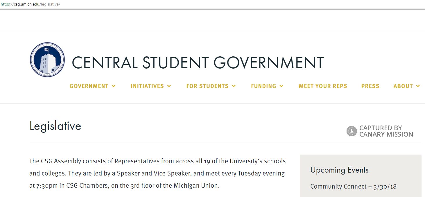Choose For Students in the navigation bar
Screen dimensions: 425x197
click(x=207, y=86)
